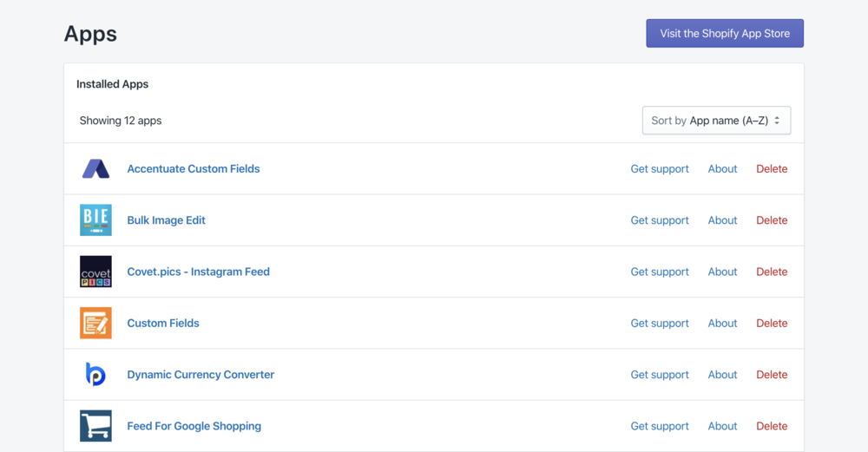Open Accentuate Custom Fields app link

coord(194,169)
